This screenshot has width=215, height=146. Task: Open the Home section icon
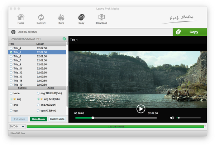coord(21,17)
